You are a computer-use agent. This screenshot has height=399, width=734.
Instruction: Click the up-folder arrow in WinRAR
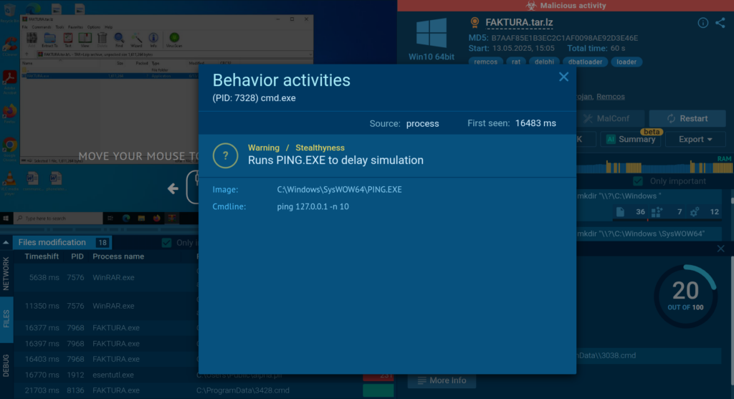click(x=27, y=54)
